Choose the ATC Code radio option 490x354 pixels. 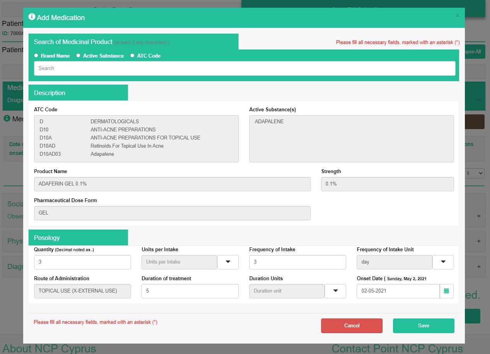point(133,56)
